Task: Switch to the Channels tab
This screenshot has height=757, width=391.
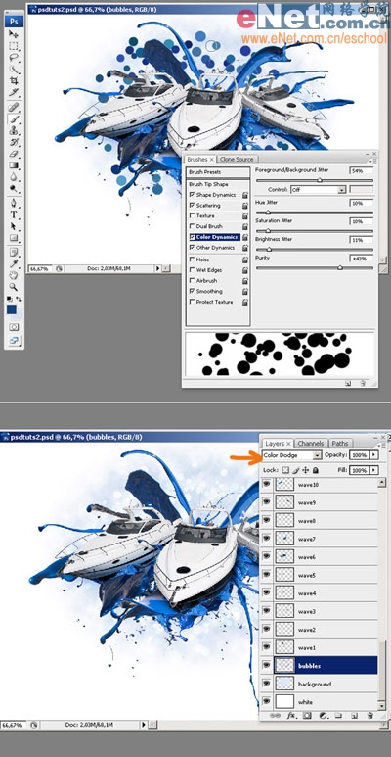Action: tap(311, 444)
